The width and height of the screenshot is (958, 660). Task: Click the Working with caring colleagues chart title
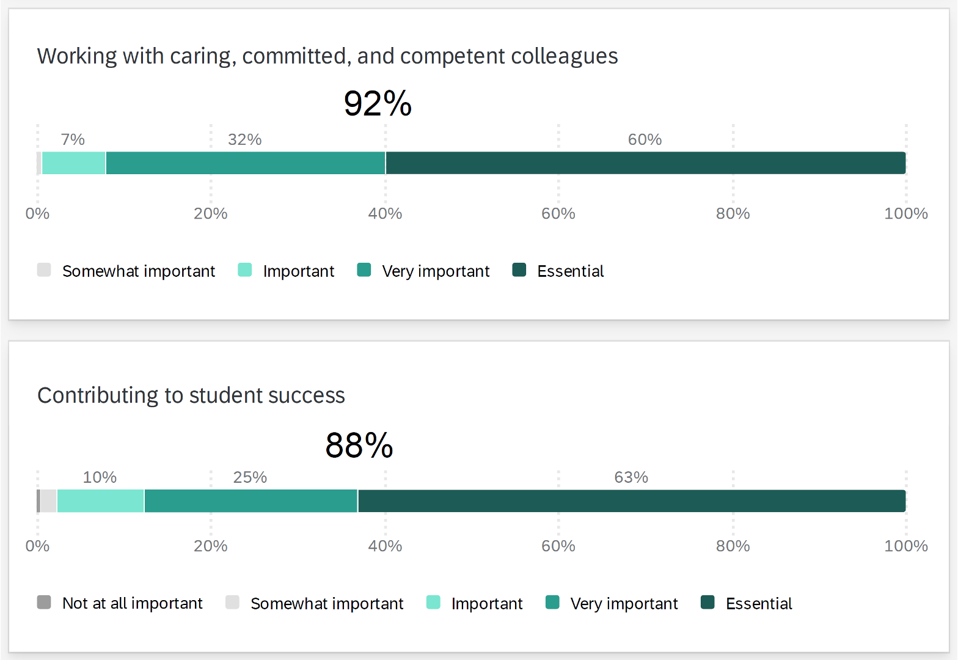(327, 56)
